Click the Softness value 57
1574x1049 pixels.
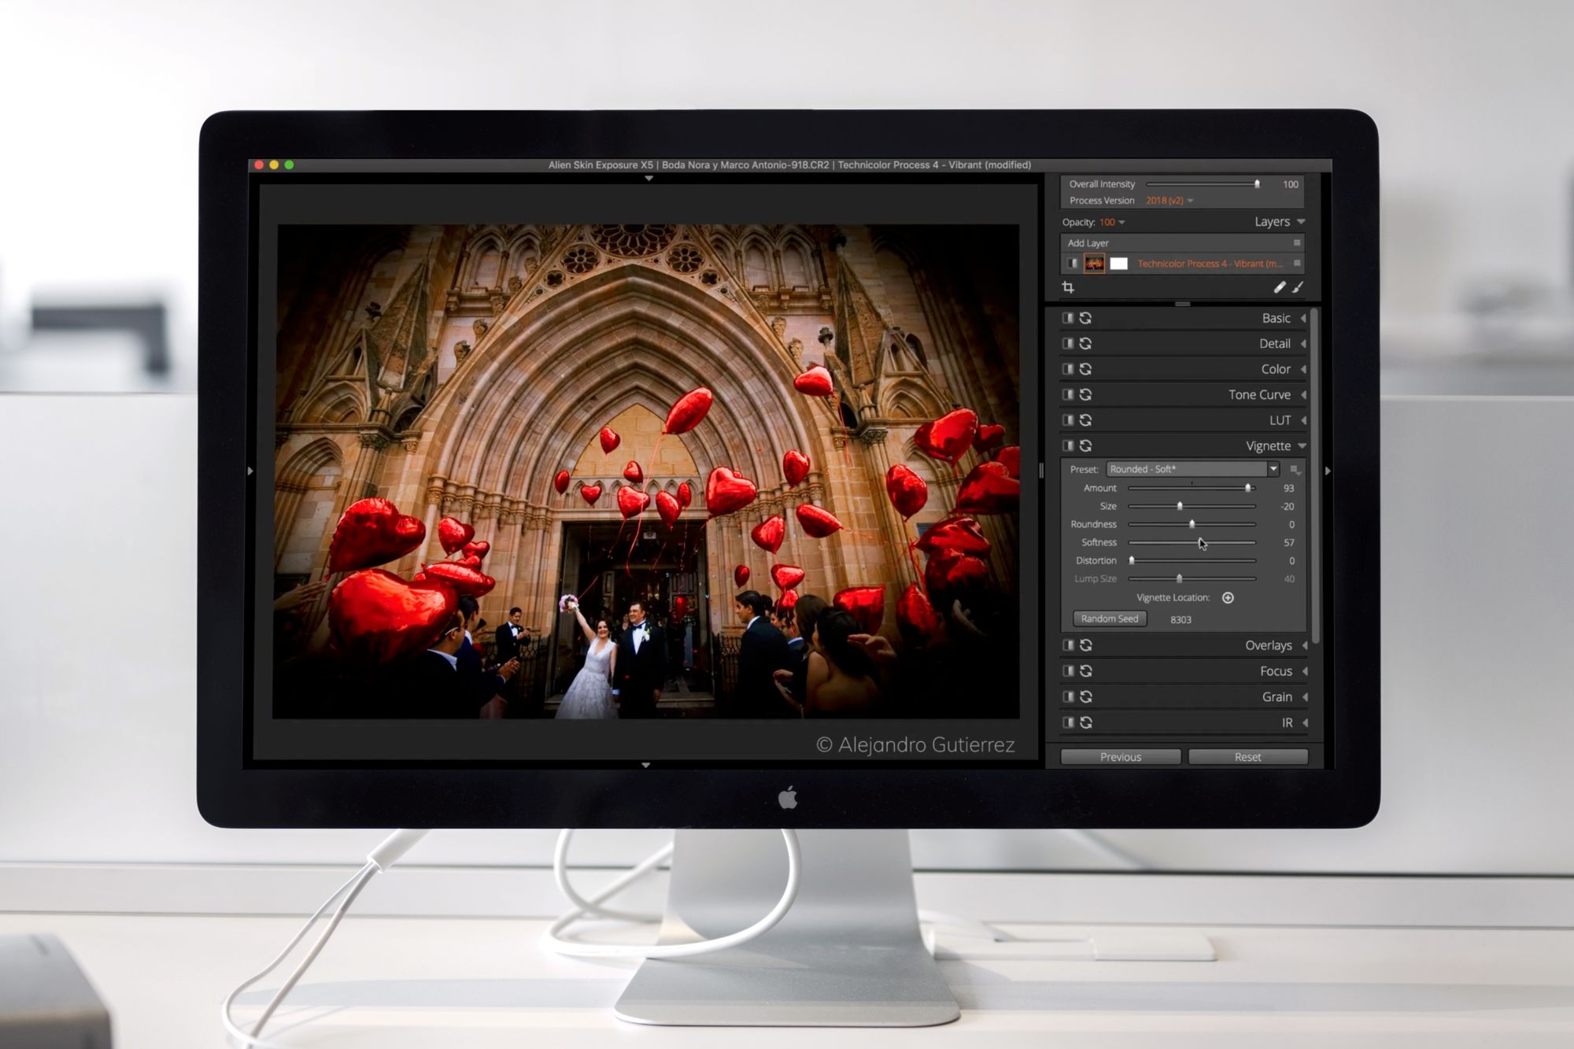coord(1288,543)
